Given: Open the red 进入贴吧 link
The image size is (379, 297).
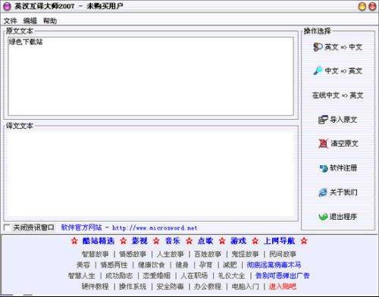Looking at the screenshot, I should pyautogui.click(x=283, y=286).
